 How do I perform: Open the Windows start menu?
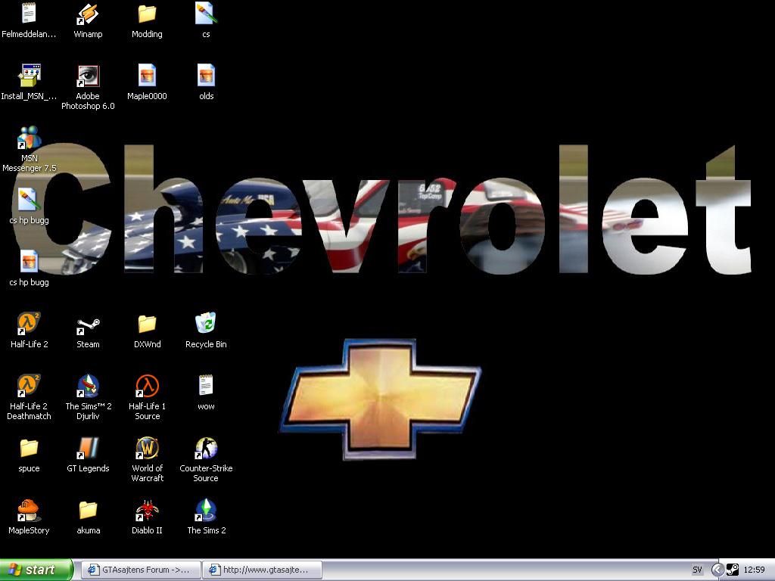[x=36, y=570]
